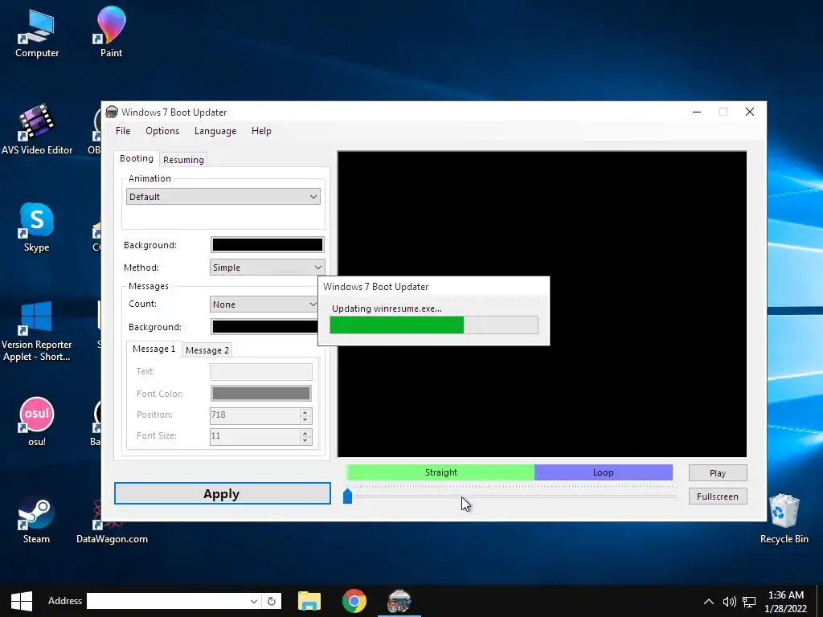Expand the taskbar Address dropdown arrow

(253, 601)
